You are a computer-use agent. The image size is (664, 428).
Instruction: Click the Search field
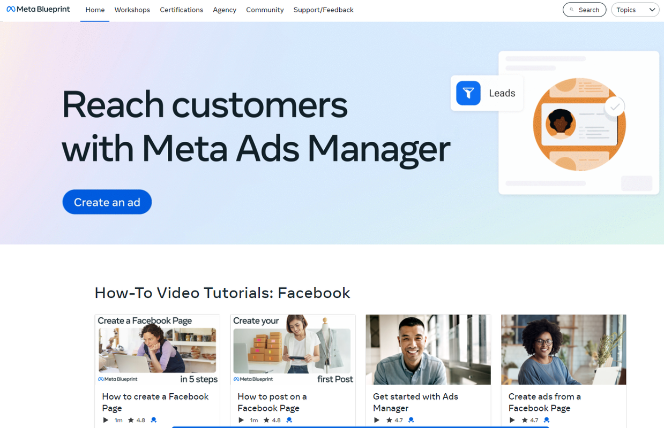[584, 10]
